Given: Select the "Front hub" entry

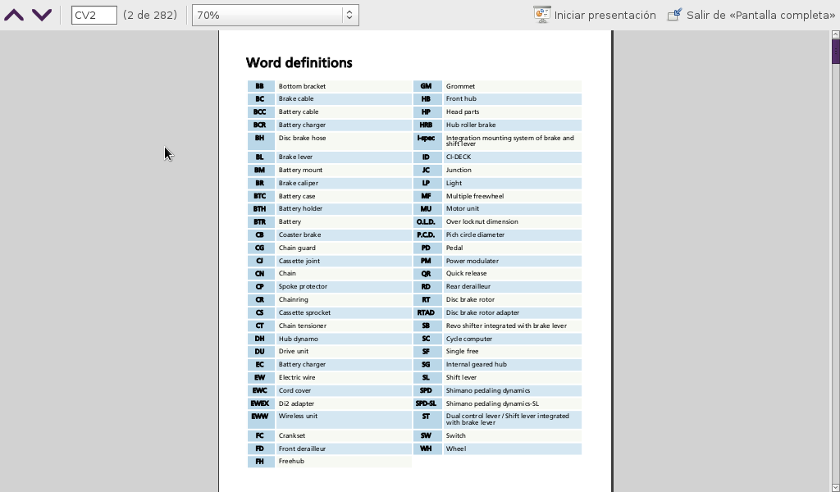Looking at the screenshot, I should pos(461,99).
